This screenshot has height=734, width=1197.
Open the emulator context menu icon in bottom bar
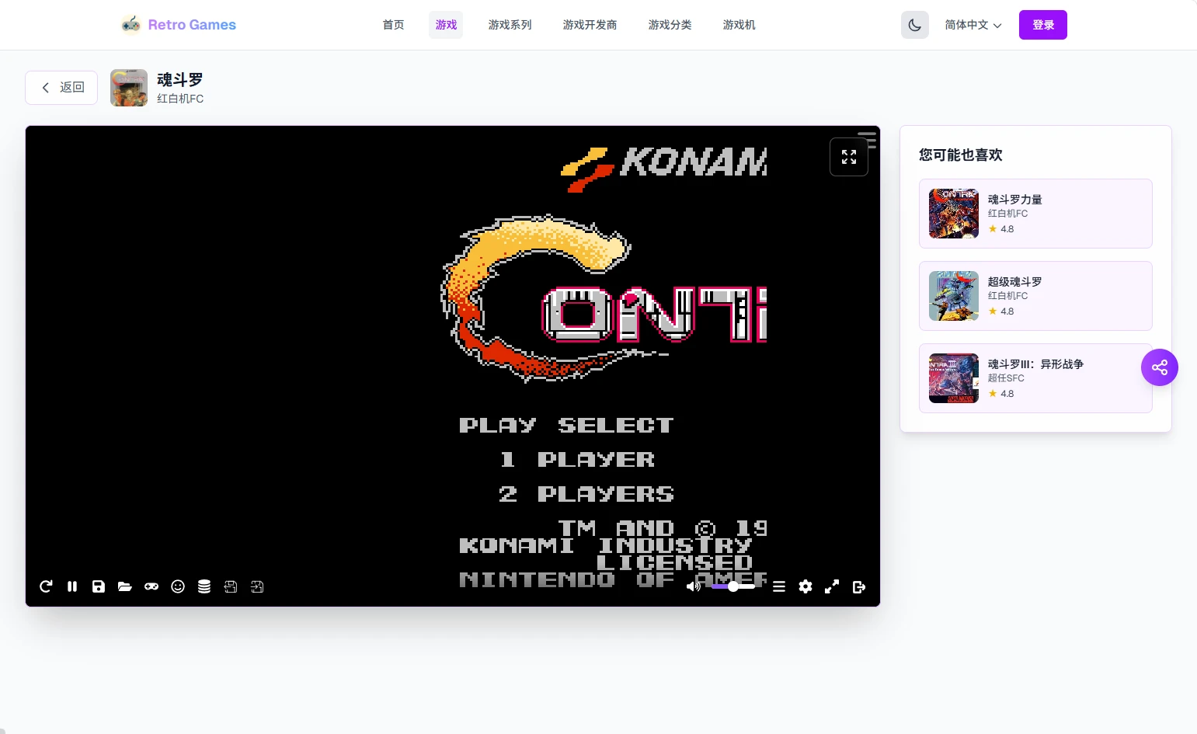coord(779,586)
